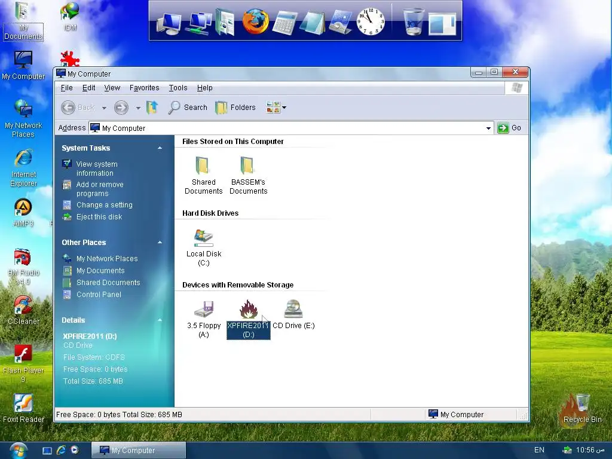The image size is (612, 459).
Task: Open the Views button dropdown
Action: tap(276, 108)
